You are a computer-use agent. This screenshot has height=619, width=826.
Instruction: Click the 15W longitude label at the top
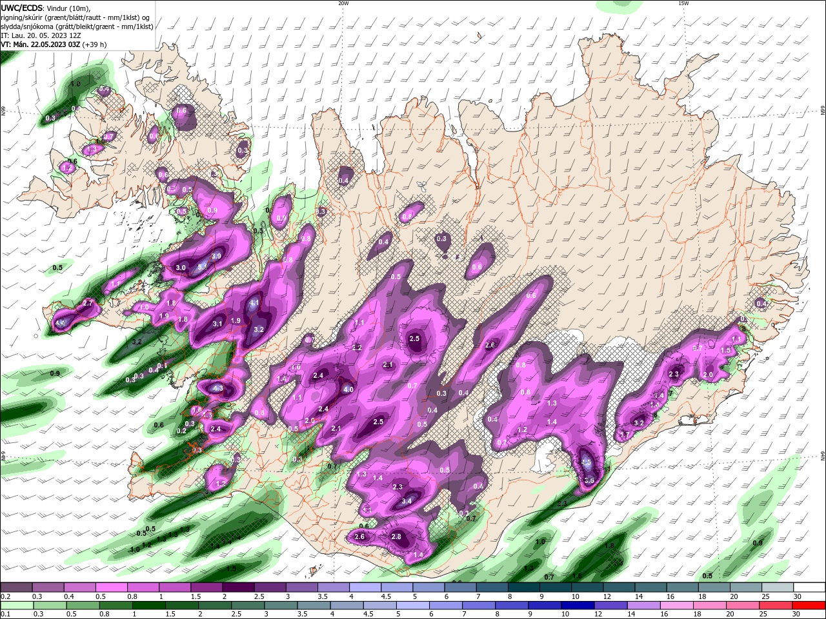pyautogui.click(x=683, y=3)
